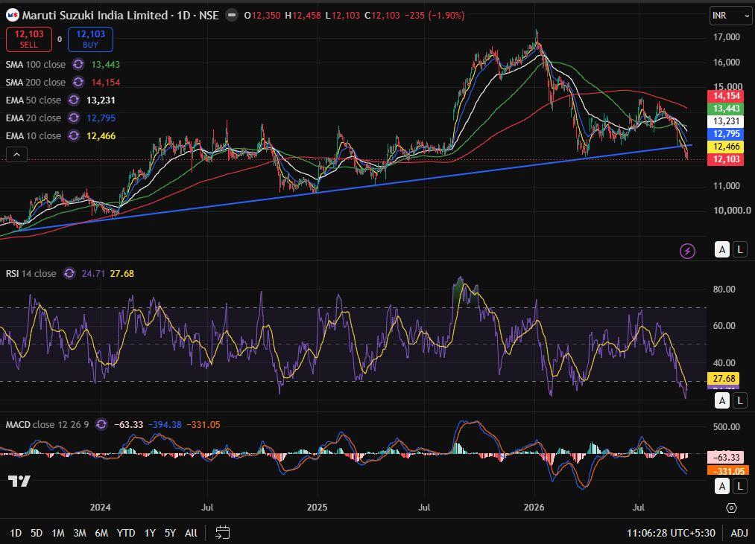Image resolution: width=755 pixels, height=544 pixels.
Task: Toggle auto scale A on RSI pane
Action: 721,400
